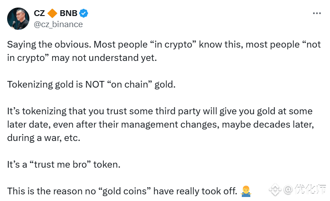Click the "during a war, etc." line
This screenshot has height=201, width=330.
point(44,138)
